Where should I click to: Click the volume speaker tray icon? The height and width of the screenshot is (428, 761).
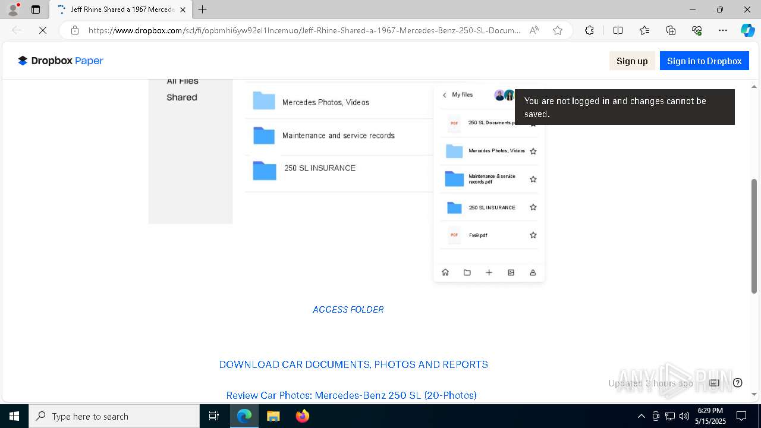[x=684, y=416]
